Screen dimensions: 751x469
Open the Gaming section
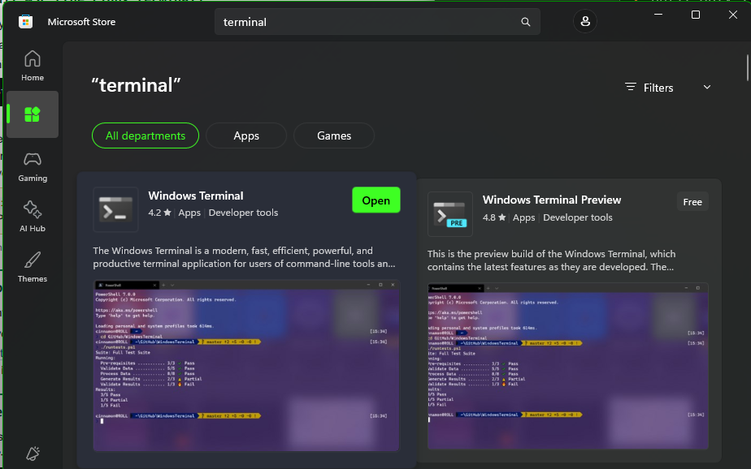click(33, 167)
